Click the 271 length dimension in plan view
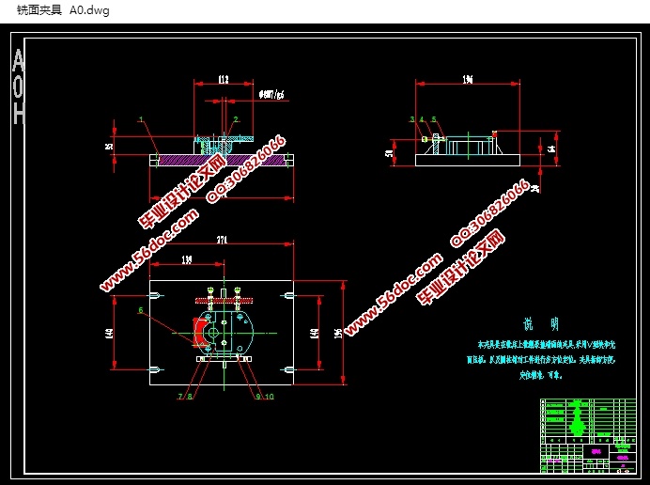The width and height of the screenshot is (650, 485). (223, 241)
